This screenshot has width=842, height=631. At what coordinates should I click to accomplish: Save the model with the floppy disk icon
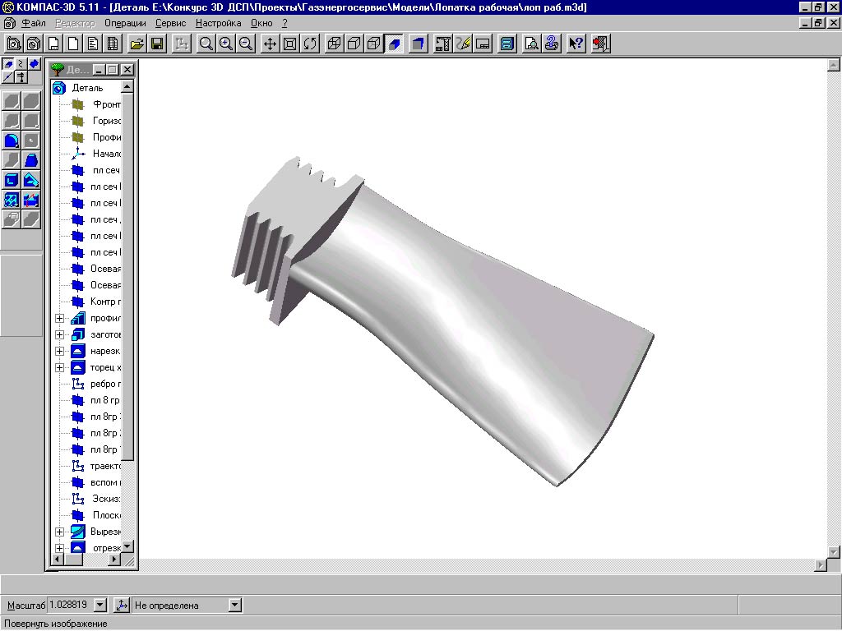(156, 44)
